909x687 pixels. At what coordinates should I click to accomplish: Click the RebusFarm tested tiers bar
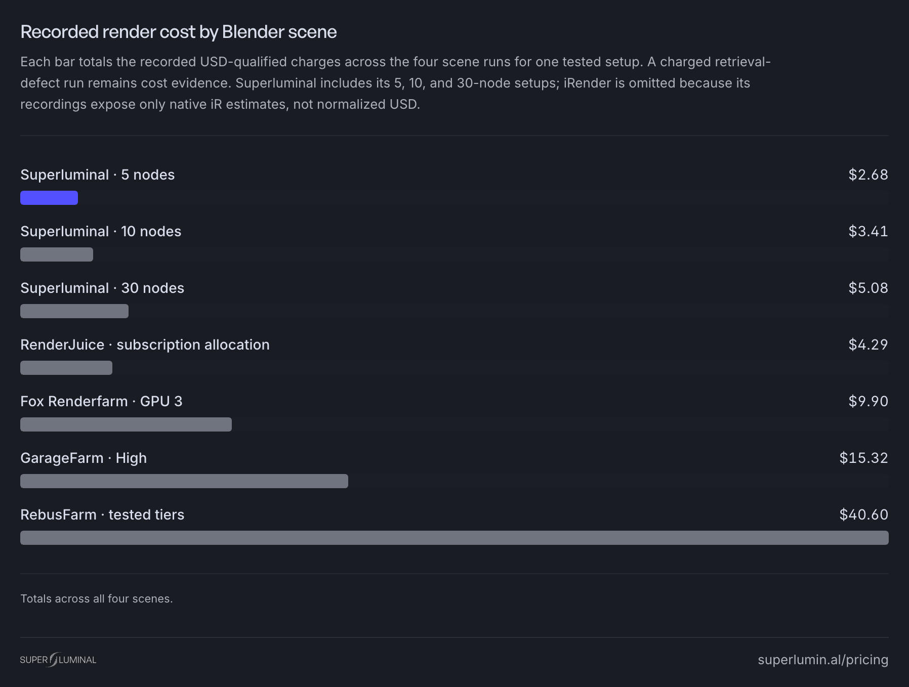coord(454,538)
